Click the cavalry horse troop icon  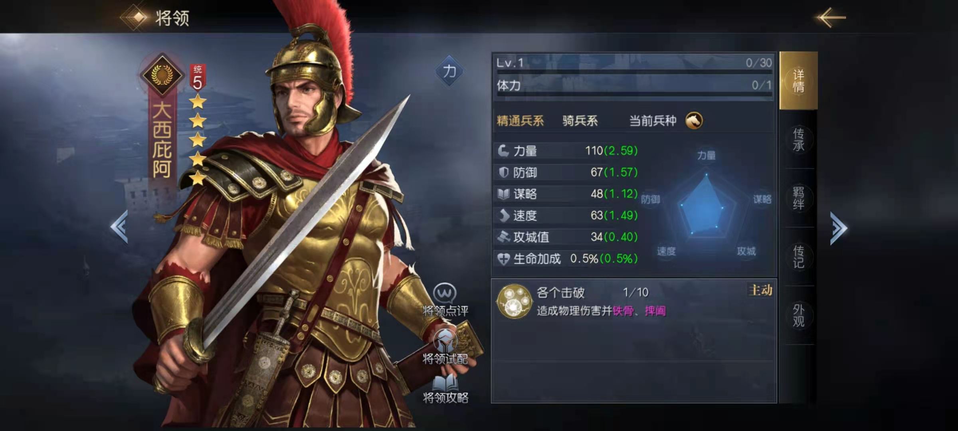coord(694,121)
